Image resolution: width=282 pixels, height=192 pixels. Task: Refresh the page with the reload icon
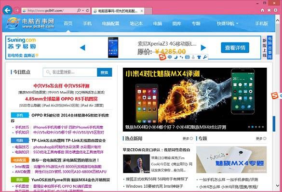coord(87,11)
